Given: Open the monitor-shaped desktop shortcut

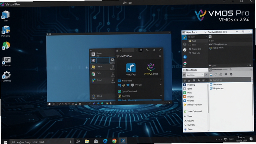Looking at the screenshot, I should [x=6, y=61].
